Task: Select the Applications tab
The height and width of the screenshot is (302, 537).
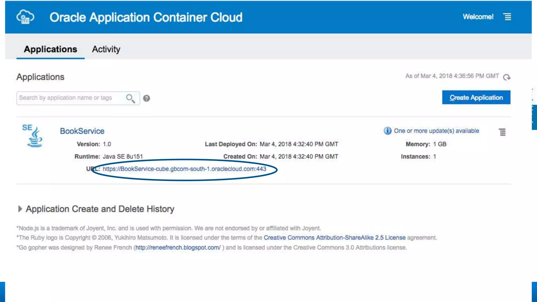Action: click(x=50, y=49)
